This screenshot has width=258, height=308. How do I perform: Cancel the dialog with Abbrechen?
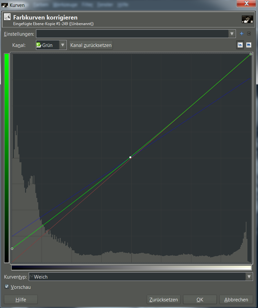(236, 300)
